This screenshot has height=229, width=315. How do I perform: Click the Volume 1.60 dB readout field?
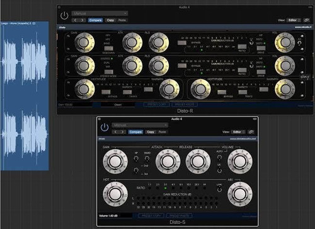pos(115,216)
